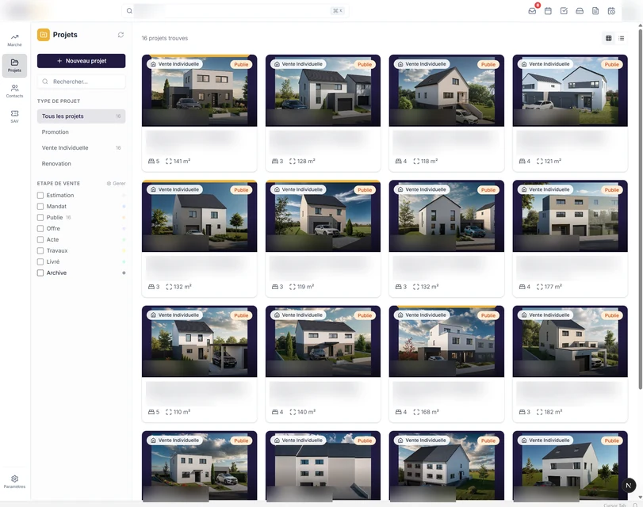The width and height of the screenshot is (643, 507).
Task: Check the Livré stage filter
Action: [40, 262]
